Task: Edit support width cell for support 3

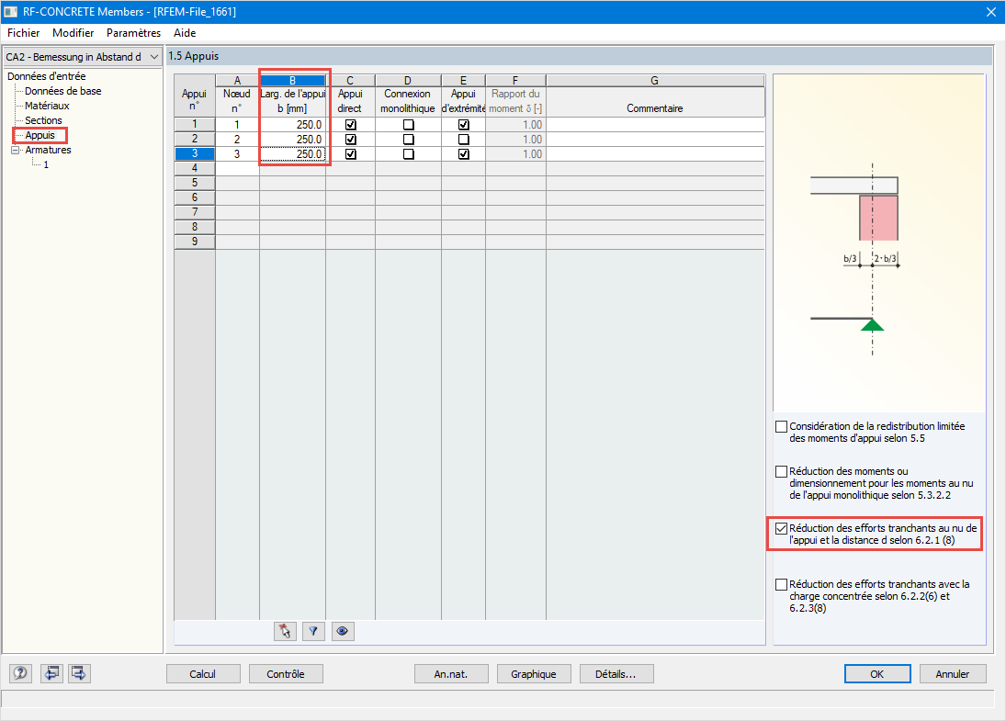Action: tap(292, 154)
